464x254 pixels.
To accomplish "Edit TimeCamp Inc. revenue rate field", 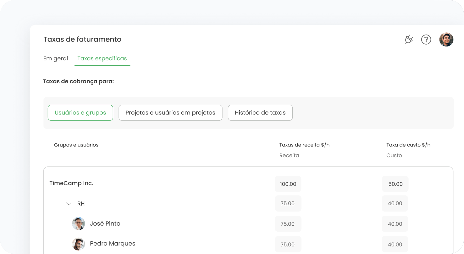I will (288, 184).
